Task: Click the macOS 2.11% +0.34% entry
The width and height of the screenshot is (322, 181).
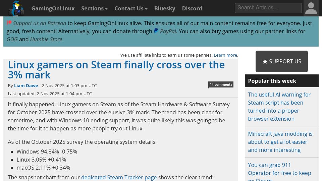Action: click(43, 168)
